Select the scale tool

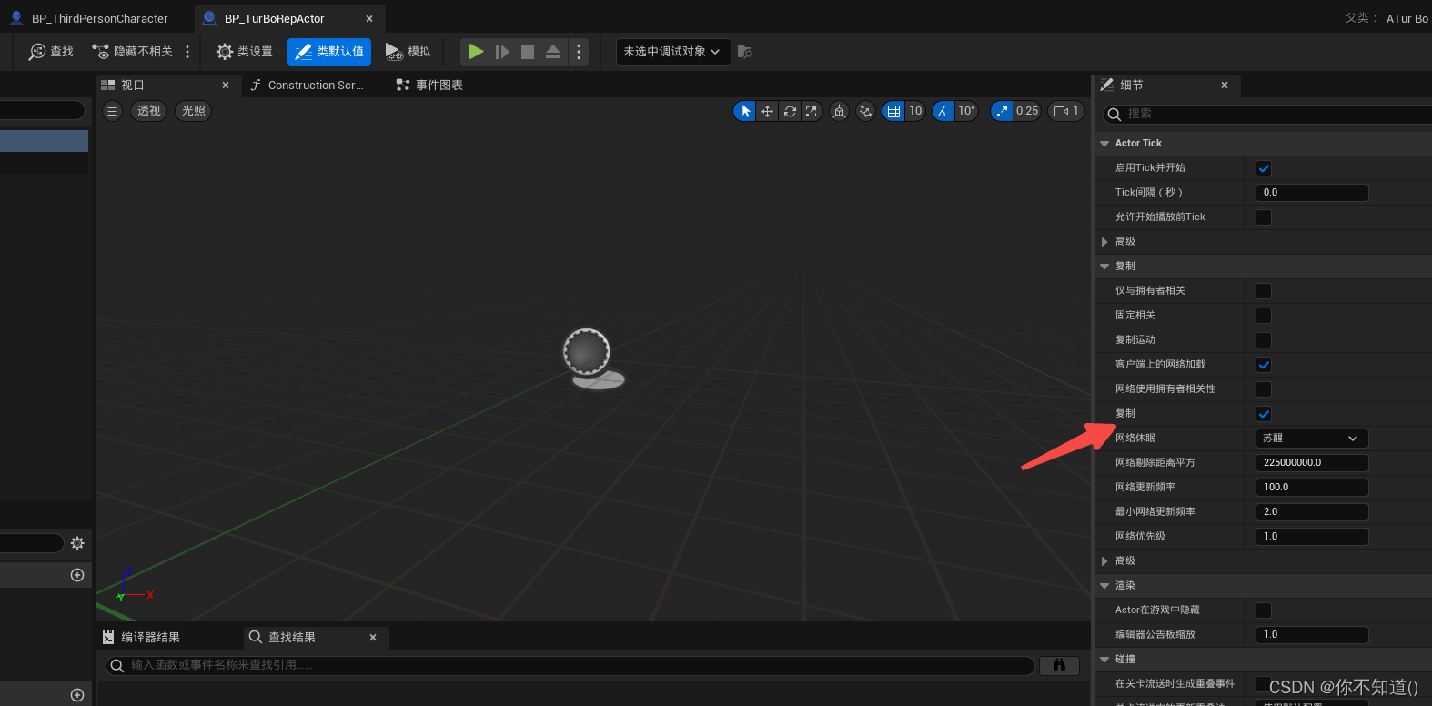[x=812, y=111]
